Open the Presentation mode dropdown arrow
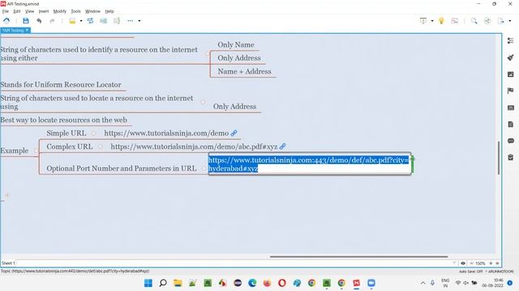 432,21
